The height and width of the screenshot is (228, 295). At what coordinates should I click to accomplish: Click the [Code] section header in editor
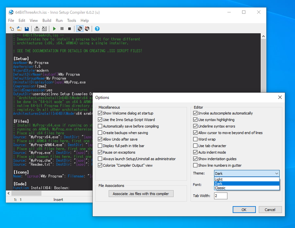[20, 184]
